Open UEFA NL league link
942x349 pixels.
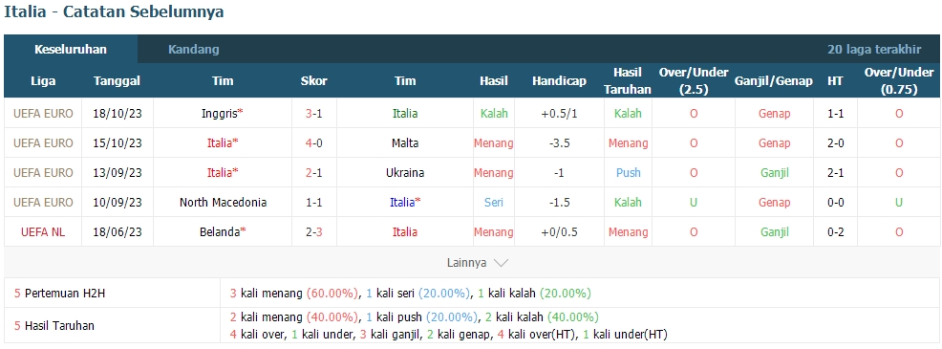[43, 231]
